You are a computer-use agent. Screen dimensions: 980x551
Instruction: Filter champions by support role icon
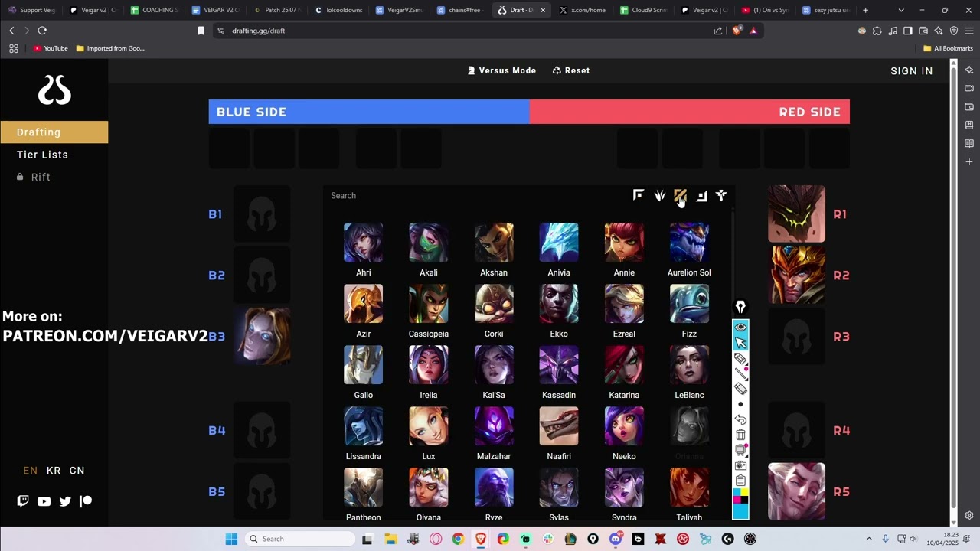(721, 196)
